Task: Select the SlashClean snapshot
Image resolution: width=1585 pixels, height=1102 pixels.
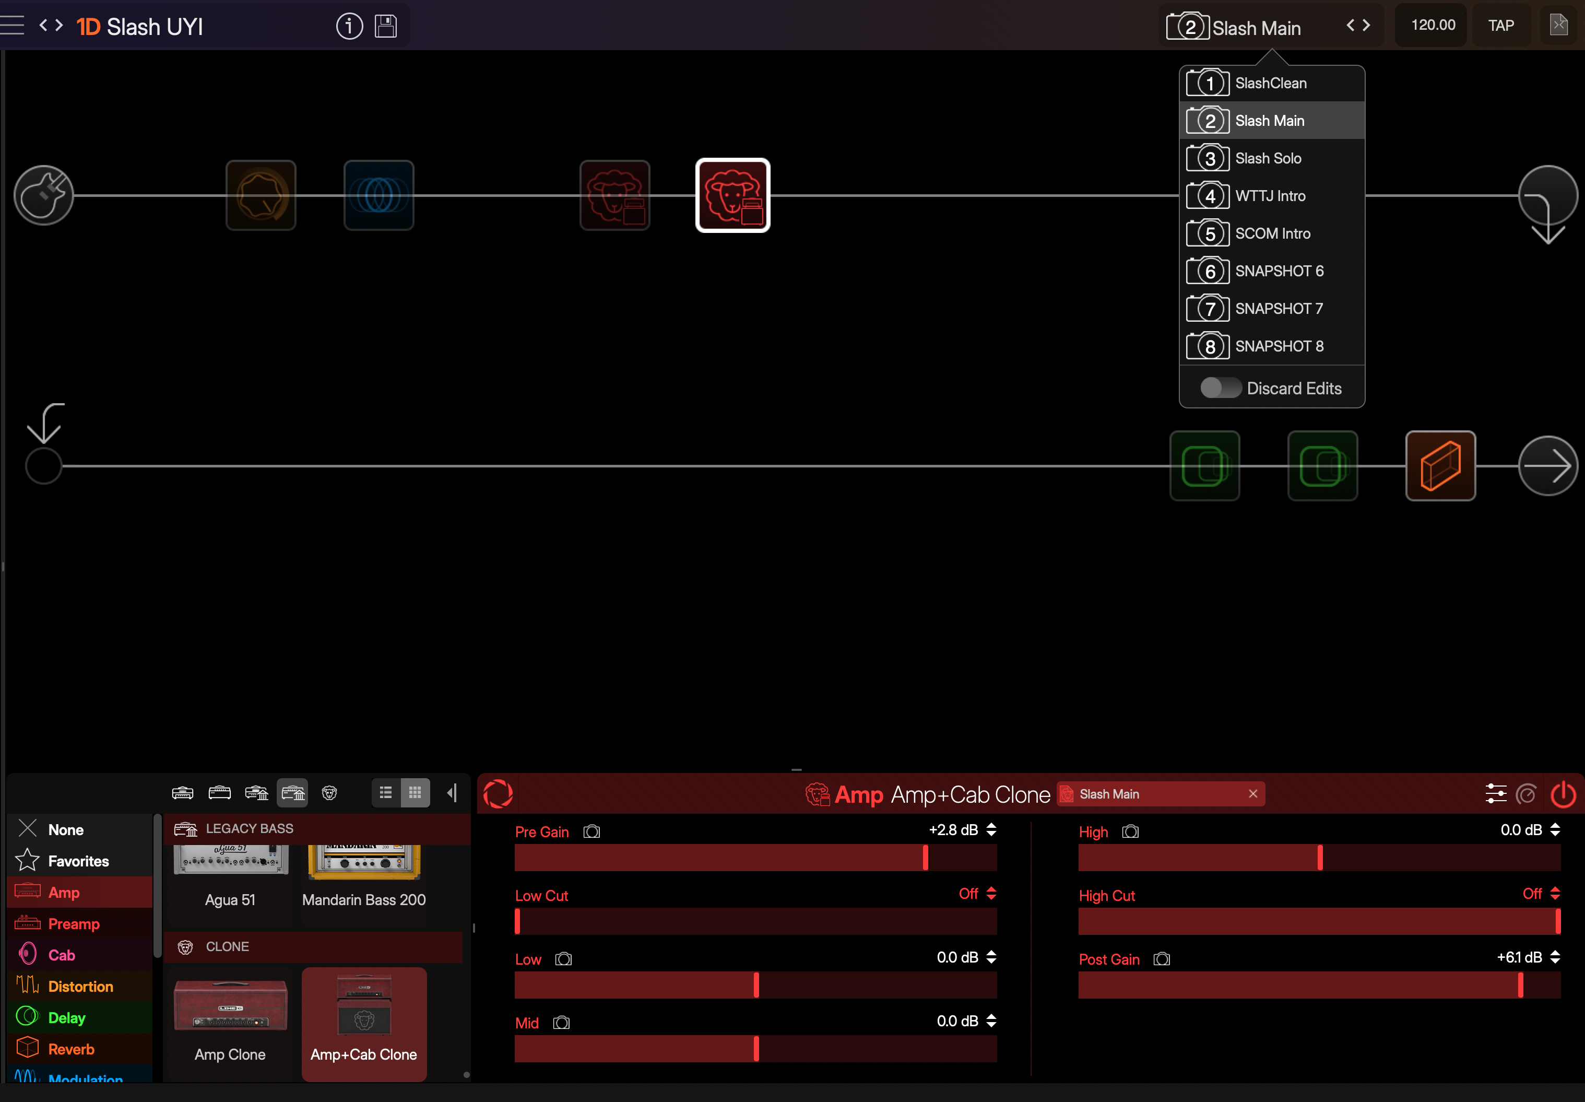Action: pyautogui.click(x=1272, y=83)
